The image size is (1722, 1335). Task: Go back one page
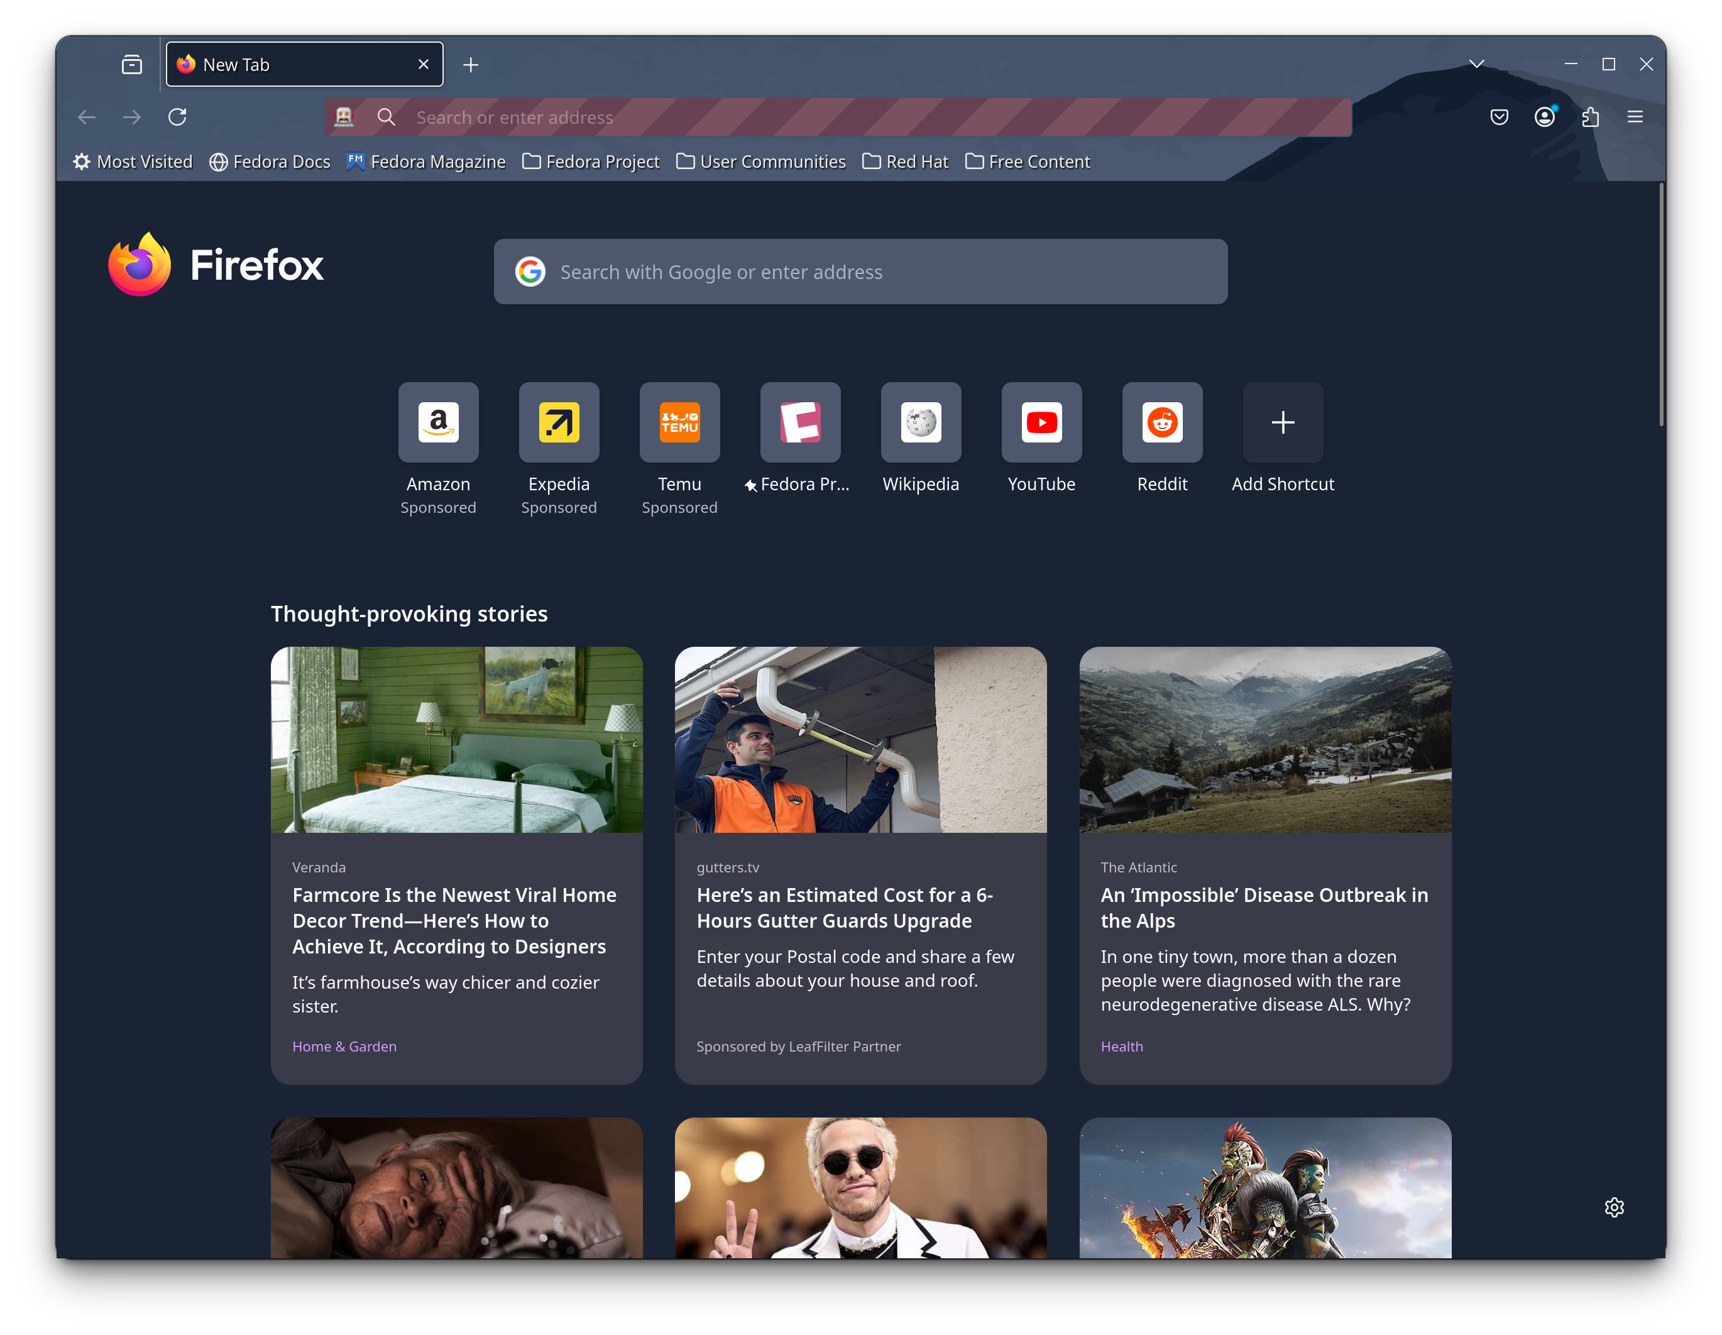click(x=87, y=117)
